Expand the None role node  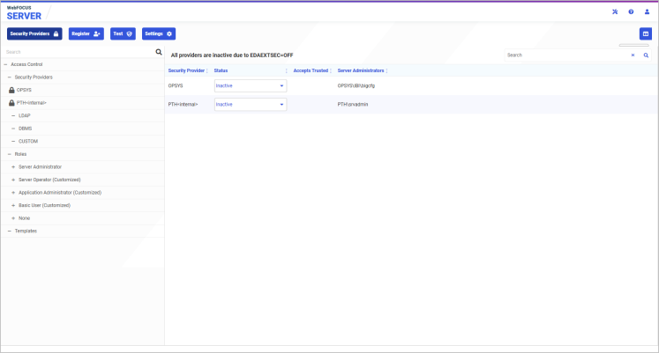coord(13,218)
